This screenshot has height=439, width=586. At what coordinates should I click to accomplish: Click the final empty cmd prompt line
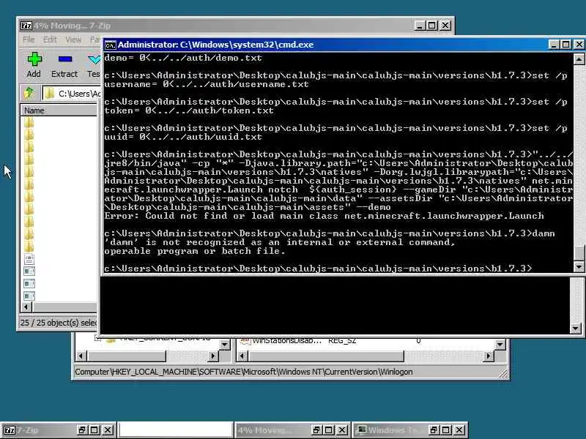coord(318,269)
